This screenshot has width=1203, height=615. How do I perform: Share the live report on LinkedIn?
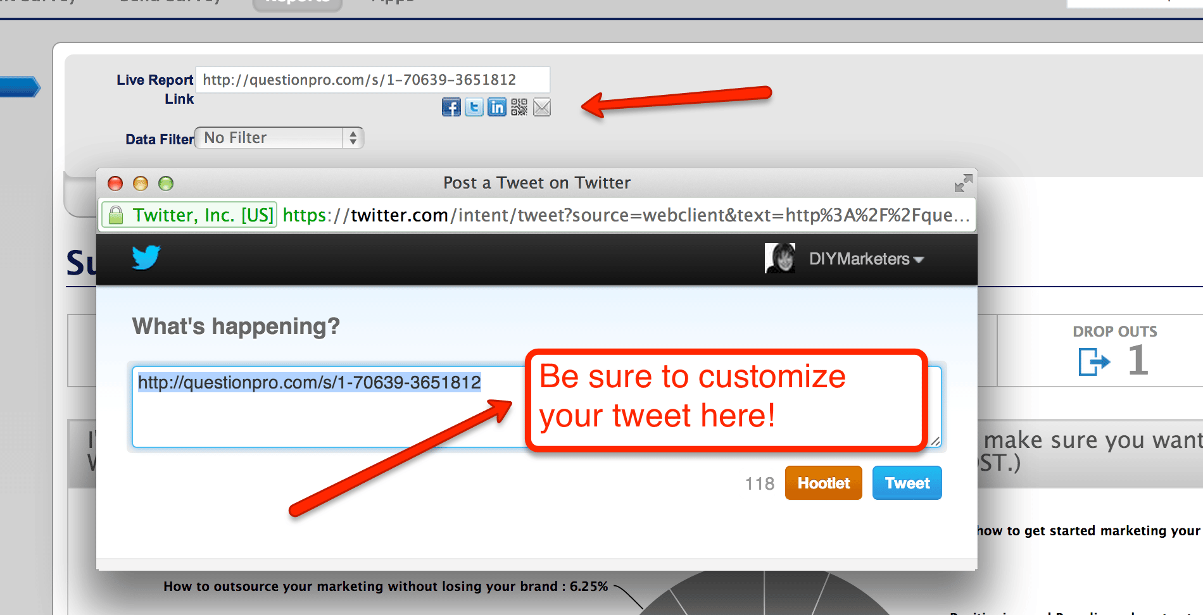click(497, 108)
